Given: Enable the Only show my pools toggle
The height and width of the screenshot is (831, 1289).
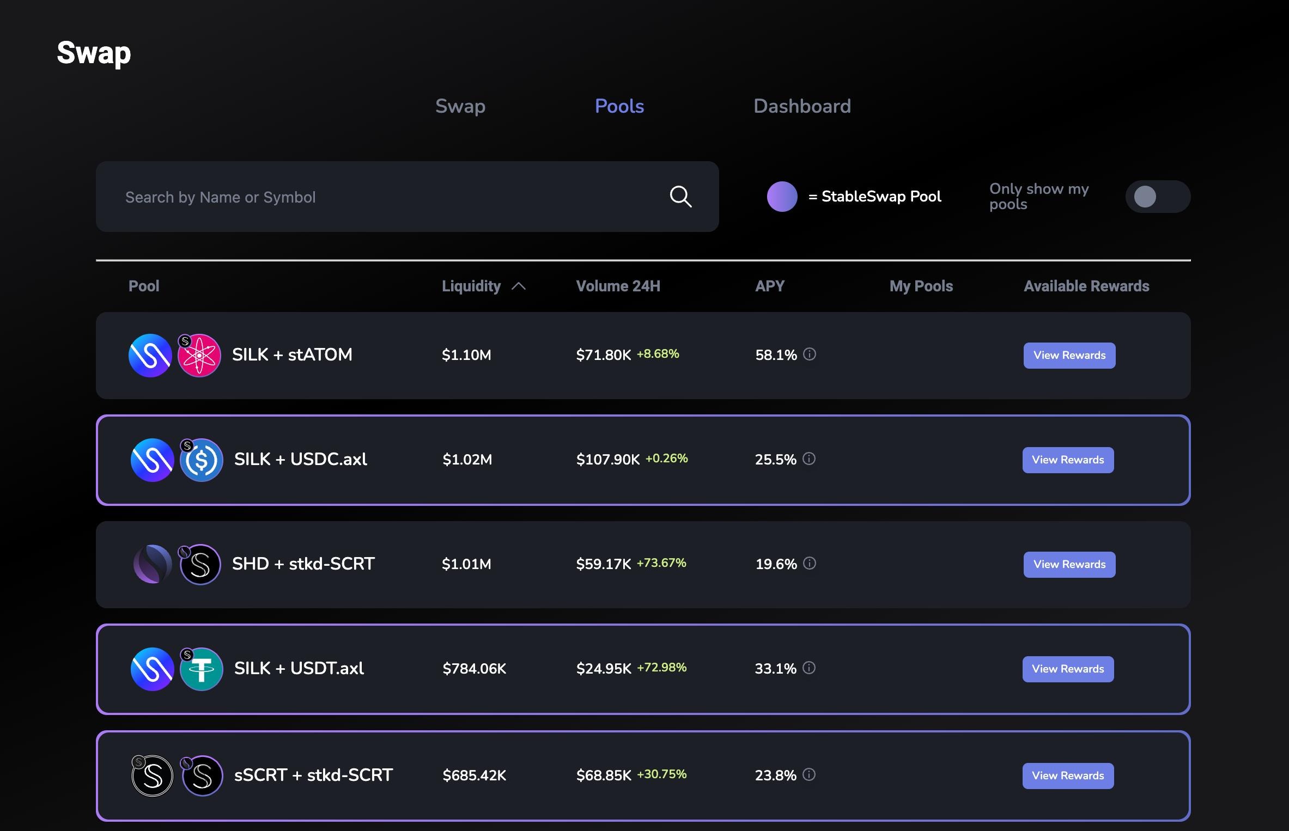Looking at the screenshot, I should pos(1157,197).
